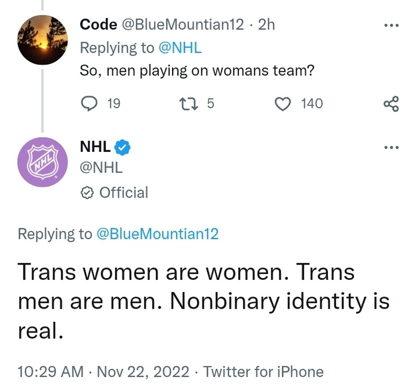The image size is (418, 384).
Task: Click the retweet arrows icon
Action: (x=188, y=103)
